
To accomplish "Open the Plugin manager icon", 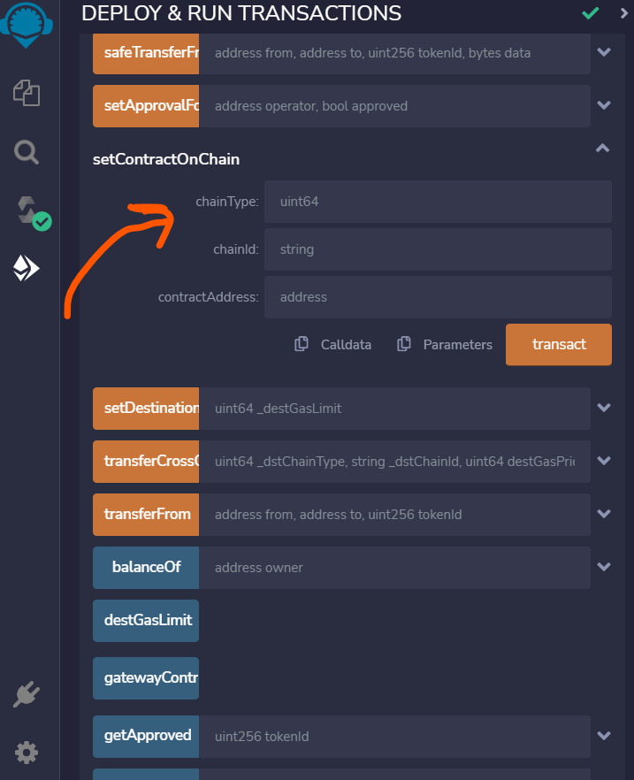I will tap(27, 694).
